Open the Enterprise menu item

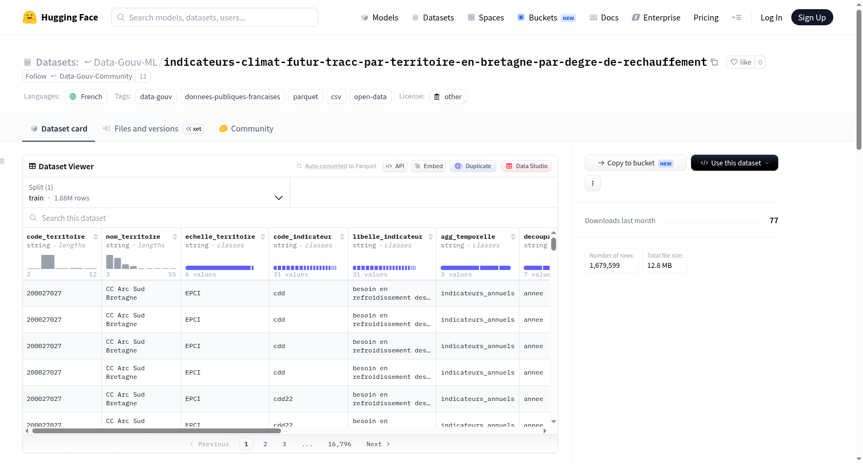[656, 17]
